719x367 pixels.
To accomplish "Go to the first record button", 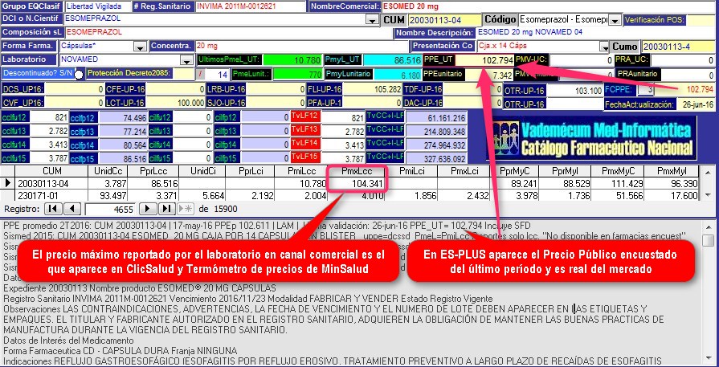I will click(x=53, y=210).
